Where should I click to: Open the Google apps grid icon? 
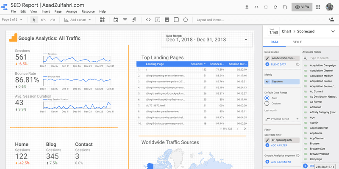pyautogui.click(x=318, y=7)
